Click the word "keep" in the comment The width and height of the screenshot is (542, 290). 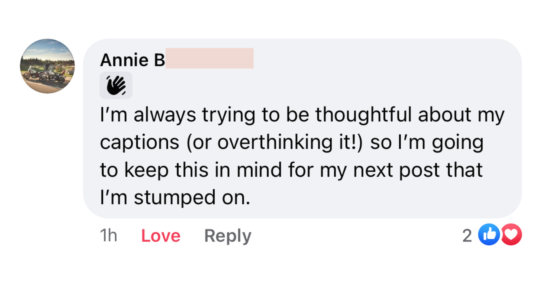(146, 170)
